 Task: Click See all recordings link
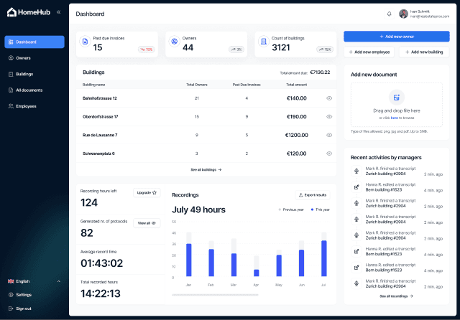click(x=396, y=296)
